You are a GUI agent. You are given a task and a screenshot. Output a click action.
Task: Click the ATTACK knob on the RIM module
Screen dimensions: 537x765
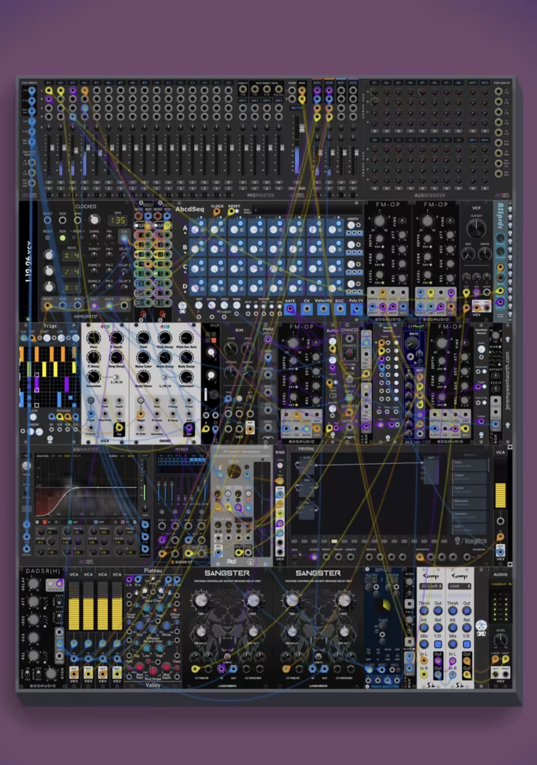click(x=230, y=372)
